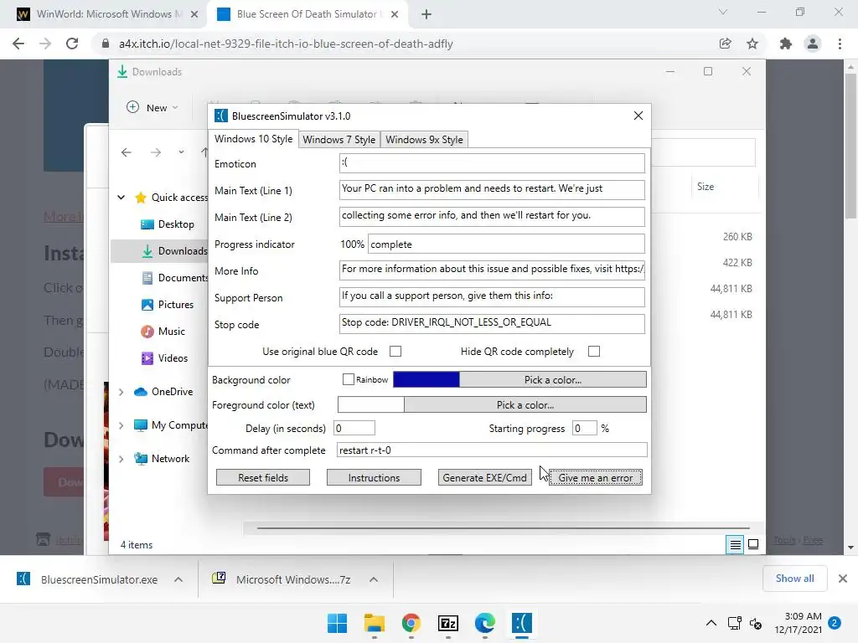This screenshot has width=858, height=643.
Task: Click the white foreground color swatch
Action: pyautogui.click(x=371, y=404)
